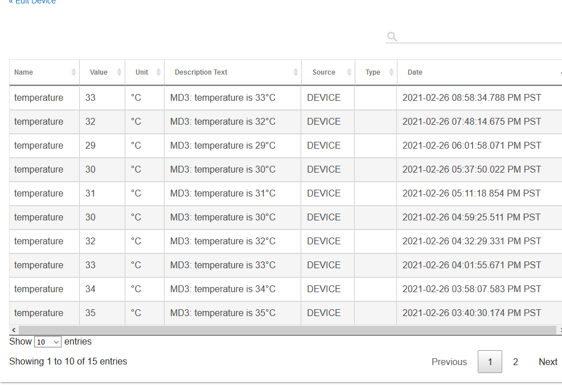Focus the table search input field

click(x=479, y=37)
